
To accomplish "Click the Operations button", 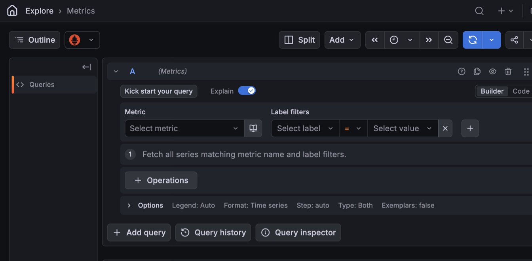I will click(161, 180).
